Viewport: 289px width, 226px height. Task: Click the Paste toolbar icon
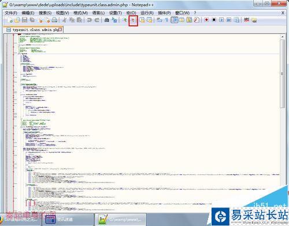(x=79, y=20)
